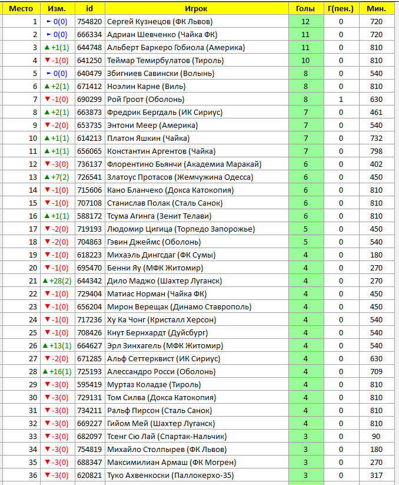Select 'Мирон Верещак (Динамо Ставрополь)' cell
This screenshot has width=399, height=485.
pyautogui.click(x=197, y=307)
